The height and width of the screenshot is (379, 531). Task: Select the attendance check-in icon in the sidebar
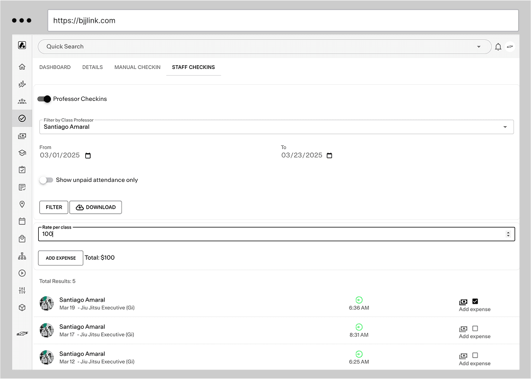pyautogui.click(x=22, y=118)
